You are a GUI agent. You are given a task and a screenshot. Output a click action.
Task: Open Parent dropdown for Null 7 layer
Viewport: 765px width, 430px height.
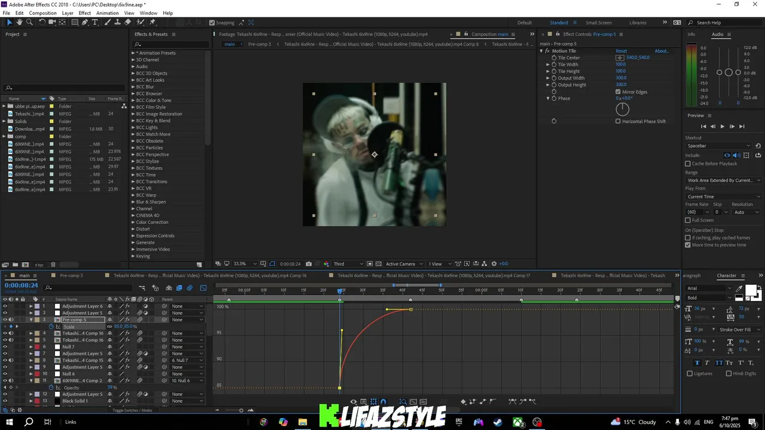186,347
